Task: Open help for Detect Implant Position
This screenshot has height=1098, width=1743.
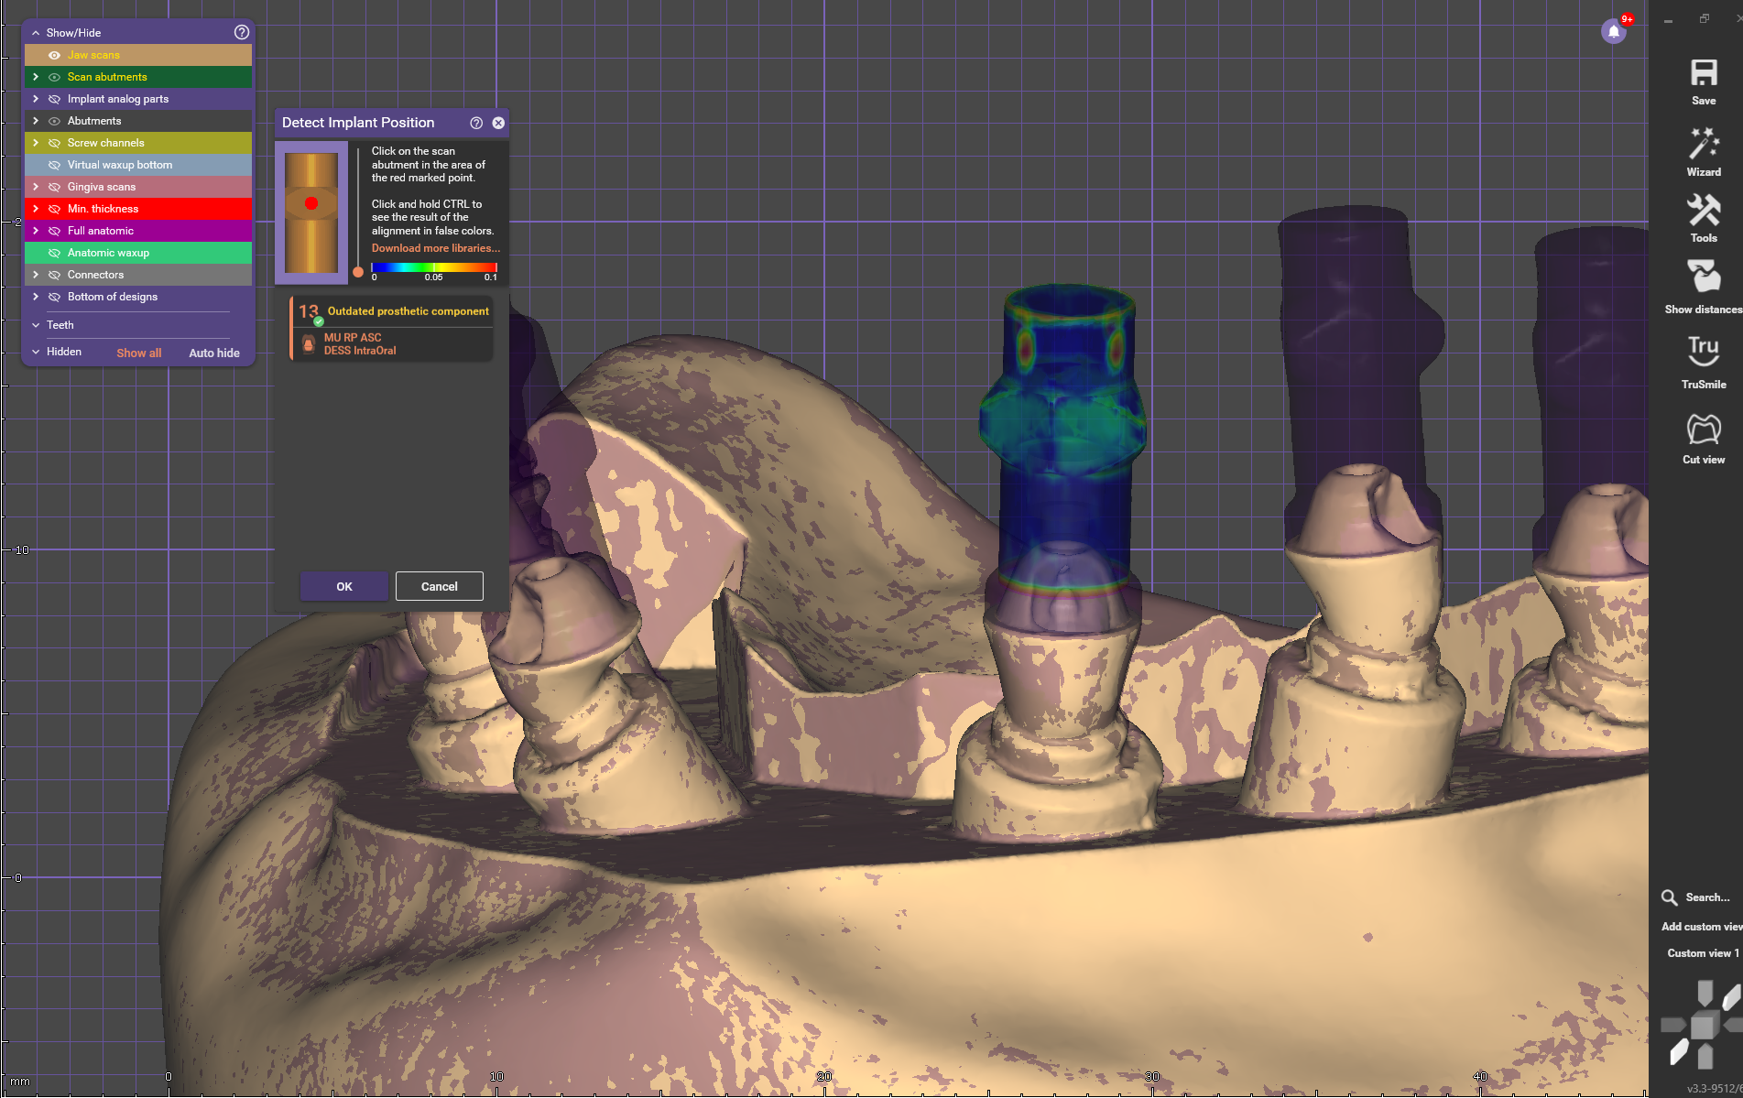Action: click(x=476, y=123)
